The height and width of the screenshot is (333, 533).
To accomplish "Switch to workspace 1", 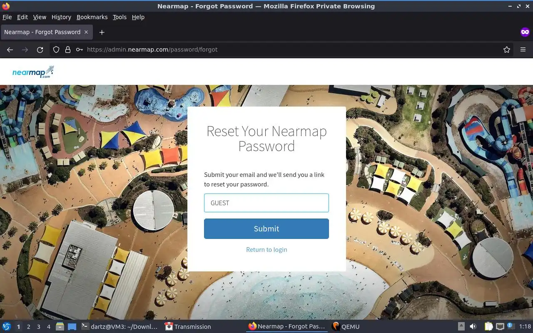I will coord(18,327).
